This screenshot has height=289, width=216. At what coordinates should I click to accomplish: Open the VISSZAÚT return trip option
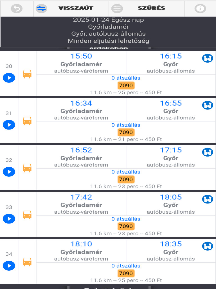76,8
